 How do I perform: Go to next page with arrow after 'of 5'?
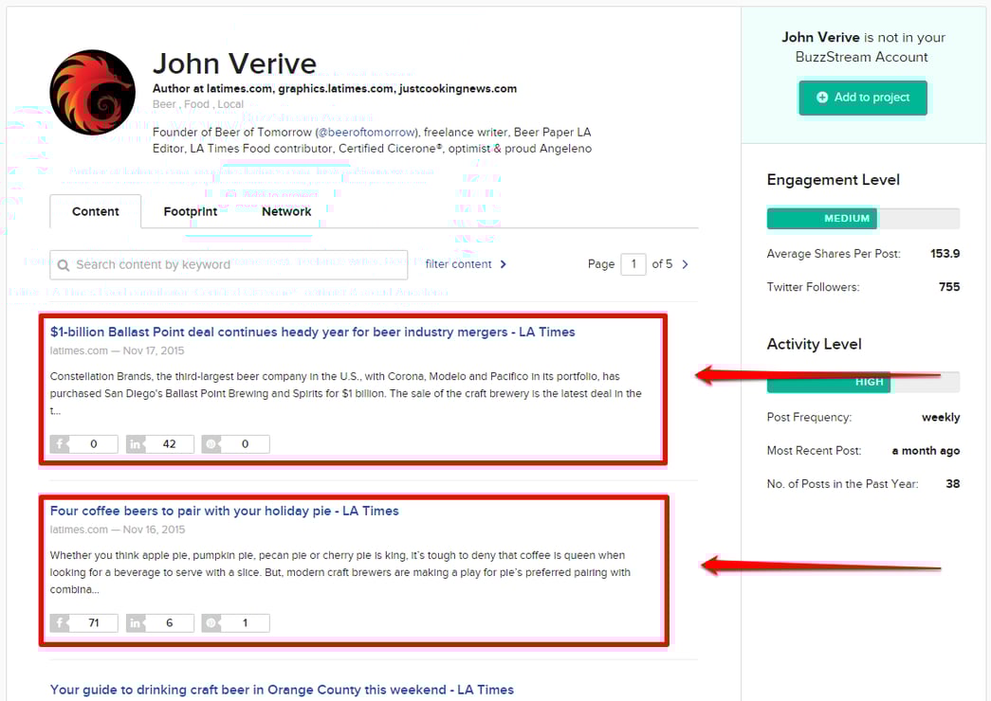click(x=685, y=264)
